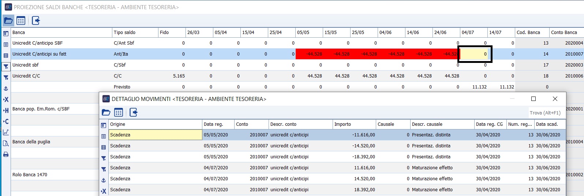584x196 pixels.
Task: Export main grid with H icon in sidebar
Action: [x=6, y=110]
